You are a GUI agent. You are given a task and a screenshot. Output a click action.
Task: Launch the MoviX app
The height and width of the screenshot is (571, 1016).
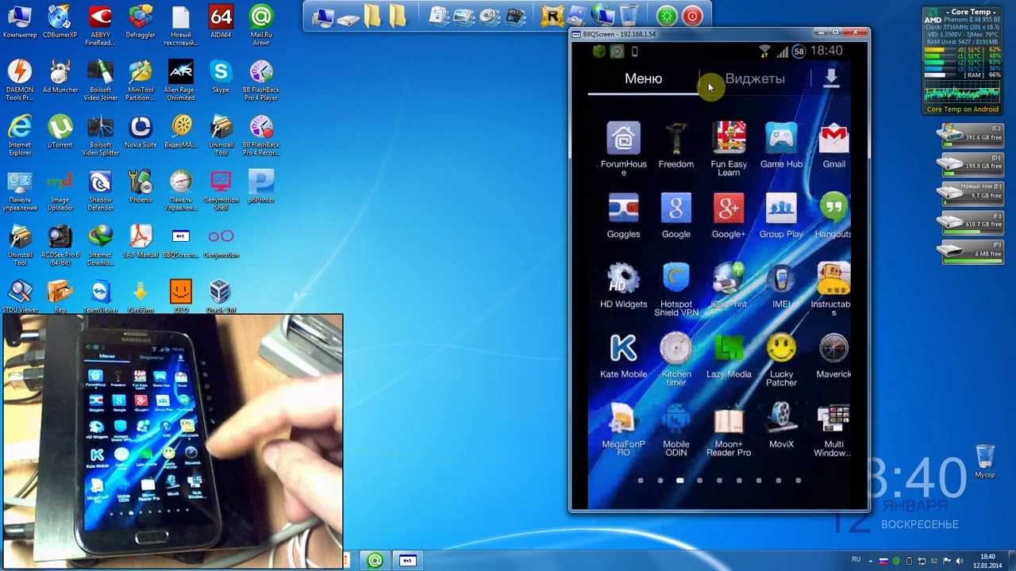click(781, 425)
